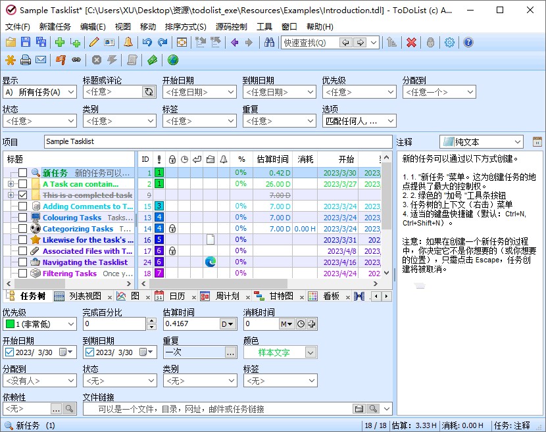Click priority colour square of task 15
The height and width of the screenshot is (432, 546).
159,206
